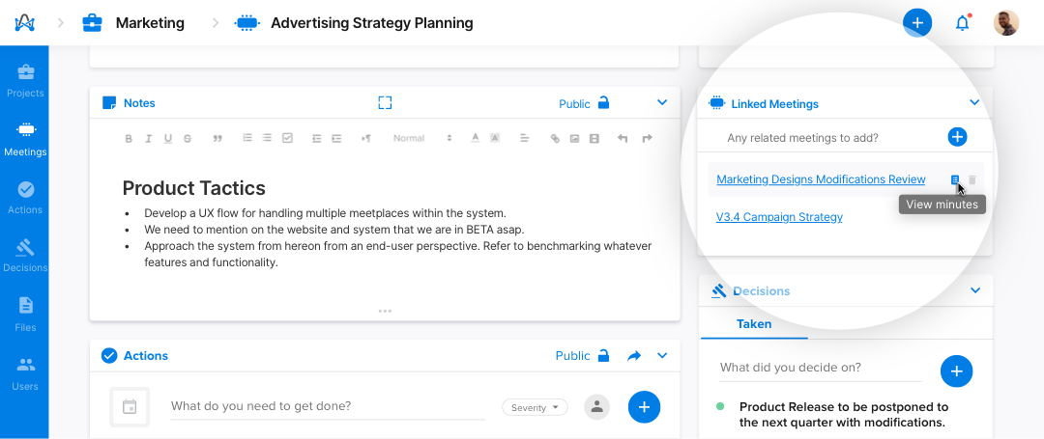Open text alignment options
Screen dimensions: 1044x439
[525, 138]
